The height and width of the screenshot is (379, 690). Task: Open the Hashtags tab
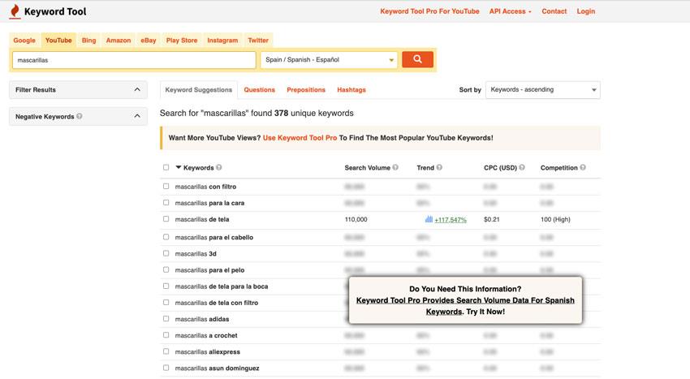pyautogui.click(x=351, y=90)
